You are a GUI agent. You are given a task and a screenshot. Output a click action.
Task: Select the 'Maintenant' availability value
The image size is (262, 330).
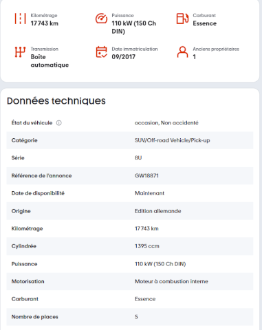[149, 193]
